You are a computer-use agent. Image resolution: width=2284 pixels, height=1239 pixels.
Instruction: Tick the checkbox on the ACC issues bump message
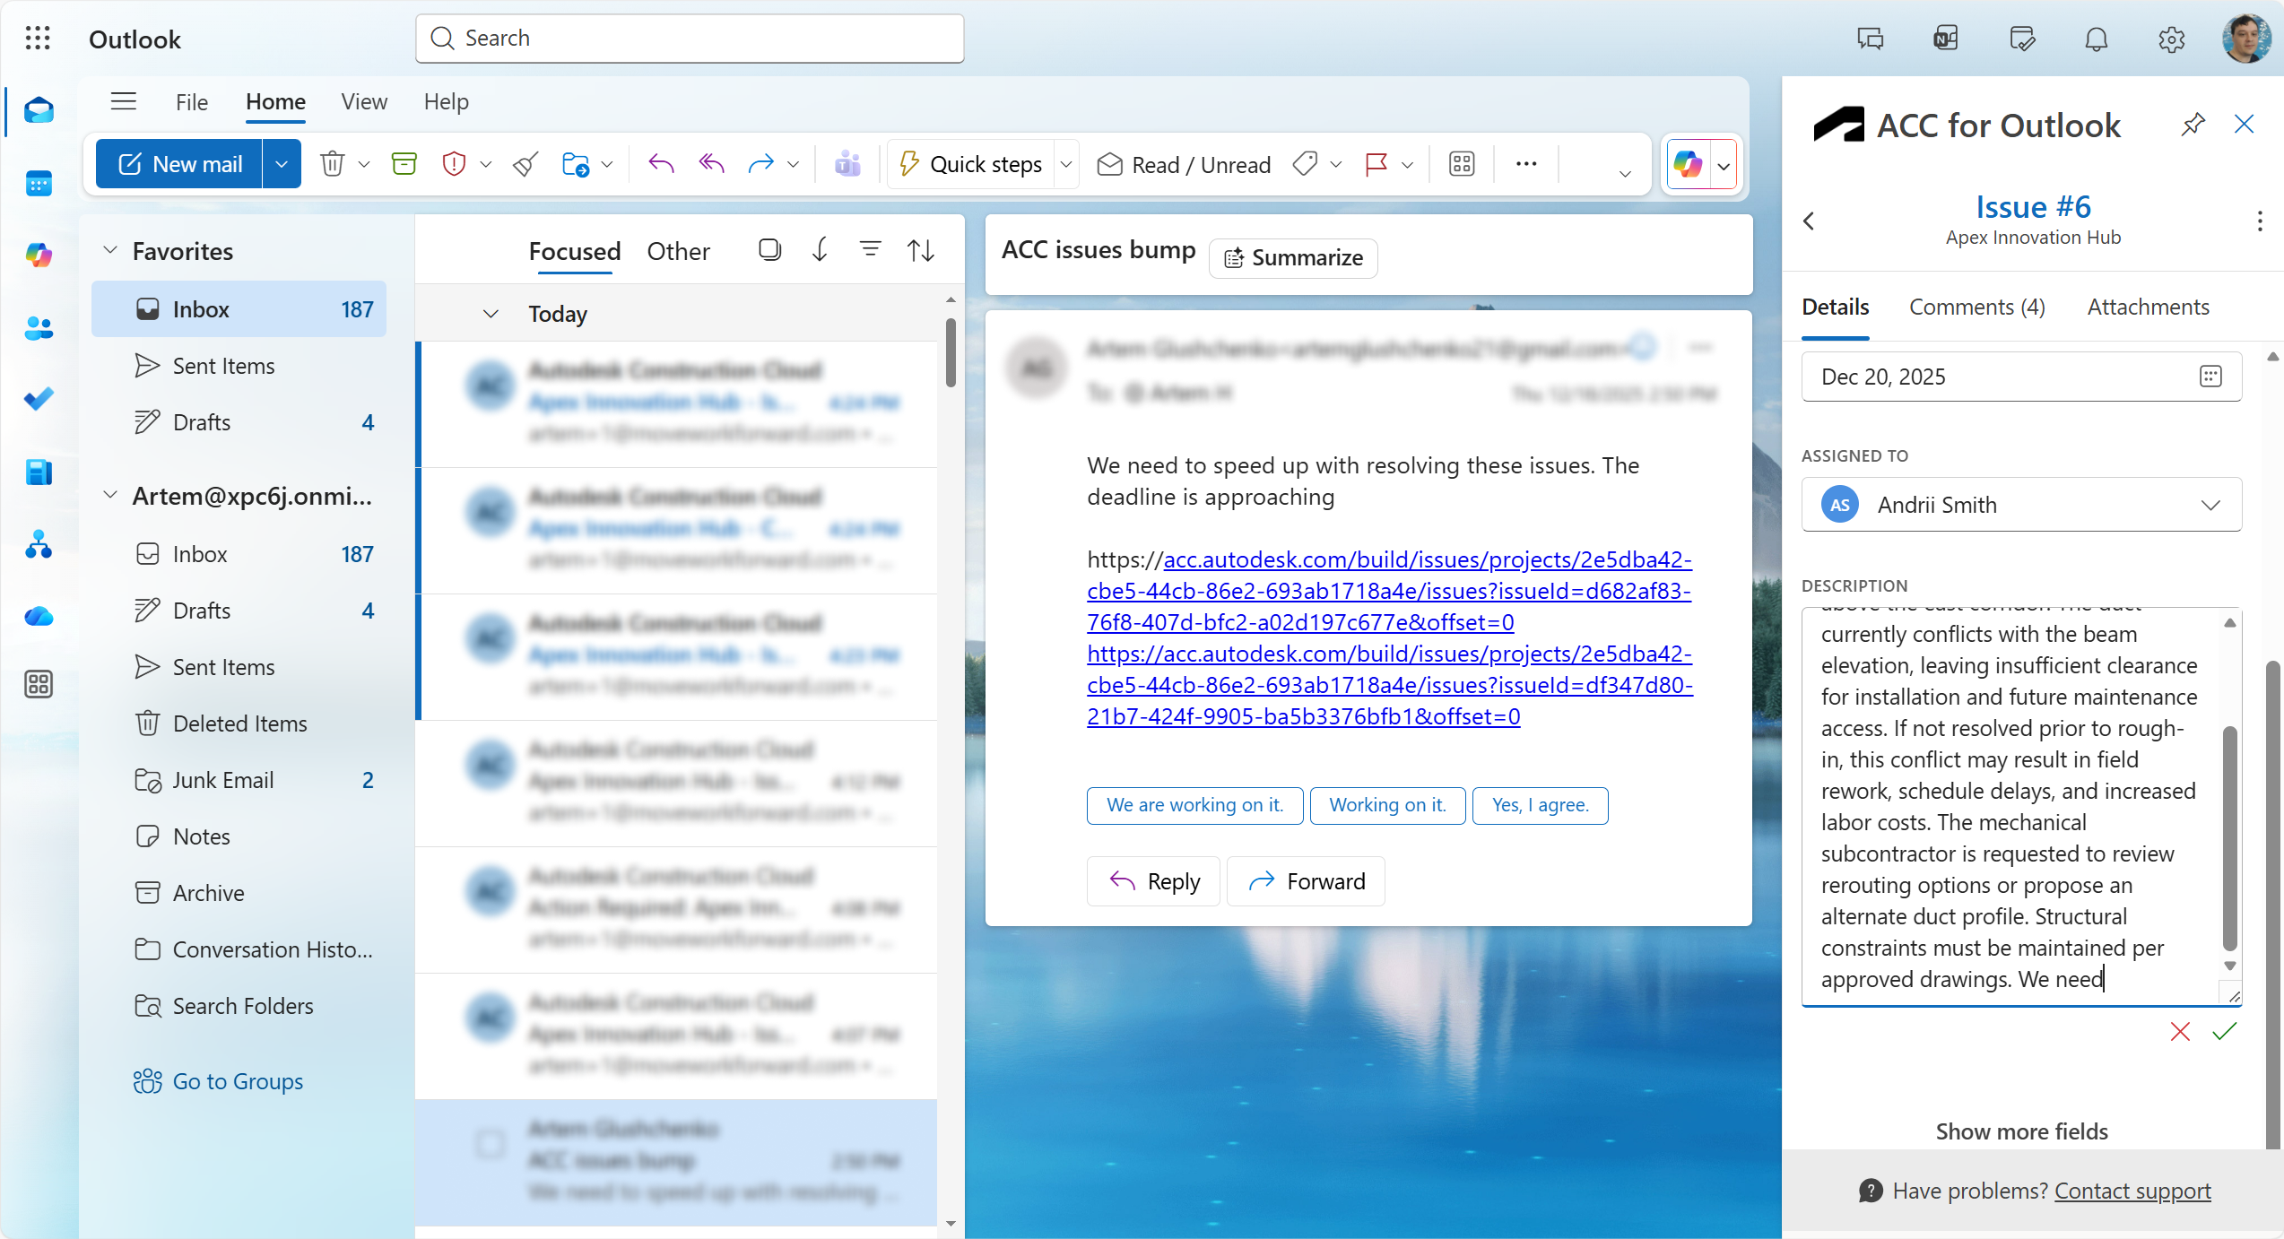(491, 1143)
